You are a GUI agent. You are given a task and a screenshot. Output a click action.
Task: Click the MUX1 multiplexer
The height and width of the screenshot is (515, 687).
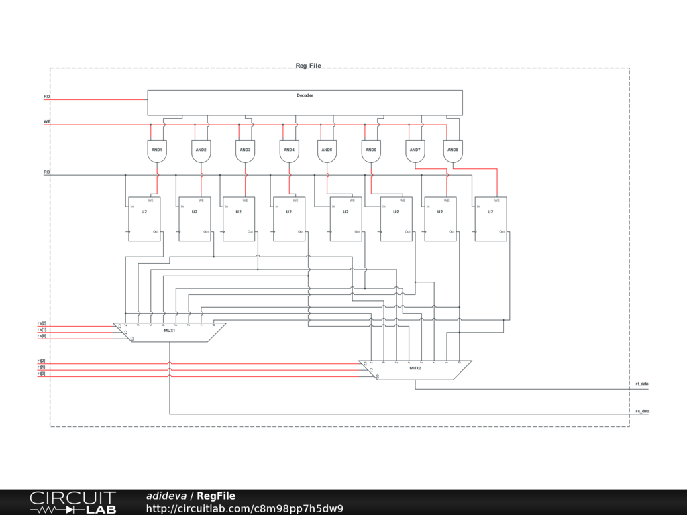170,332
